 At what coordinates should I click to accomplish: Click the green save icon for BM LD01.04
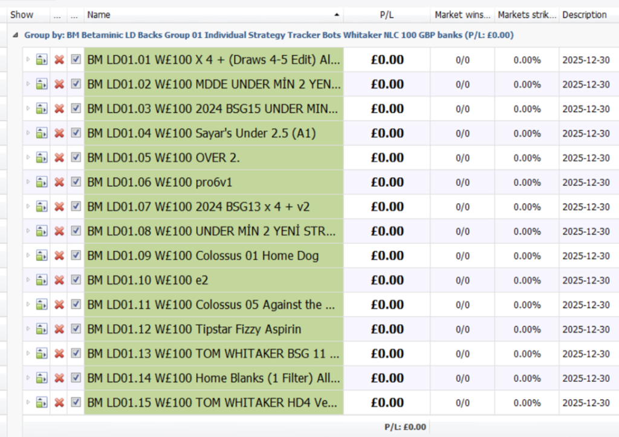pyautogui.click(x=41, y=133)
